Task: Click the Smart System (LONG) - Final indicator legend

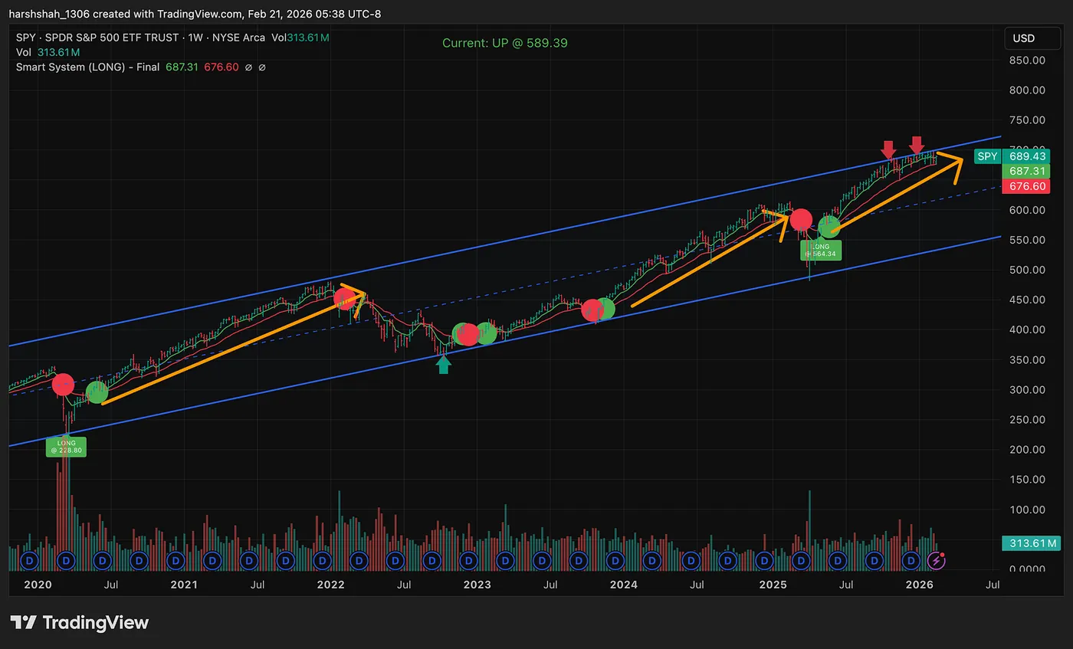Action: pyautogui.click(x=87, y=67)
